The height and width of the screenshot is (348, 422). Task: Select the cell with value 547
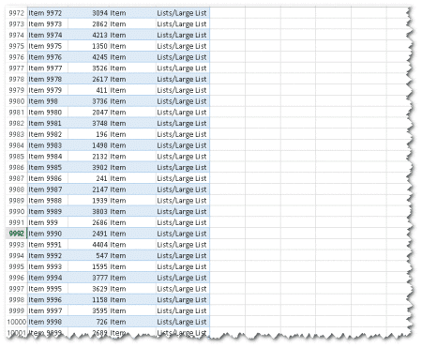88,256
